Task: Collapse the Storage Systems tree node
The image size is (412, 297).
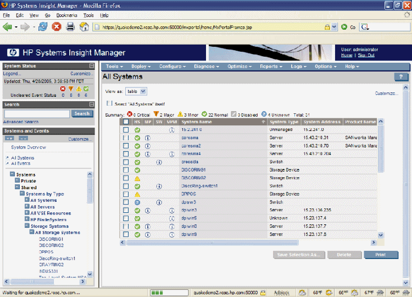Action: point(27,226)
